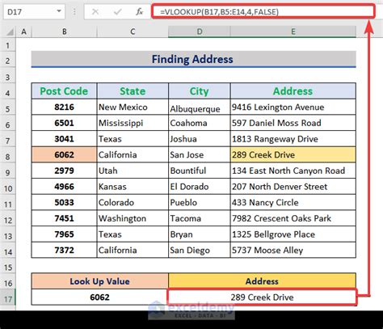Click the highlighted post code 6062 cell
The height and width of the screenshot is (329, 383).
click(64, 154)
